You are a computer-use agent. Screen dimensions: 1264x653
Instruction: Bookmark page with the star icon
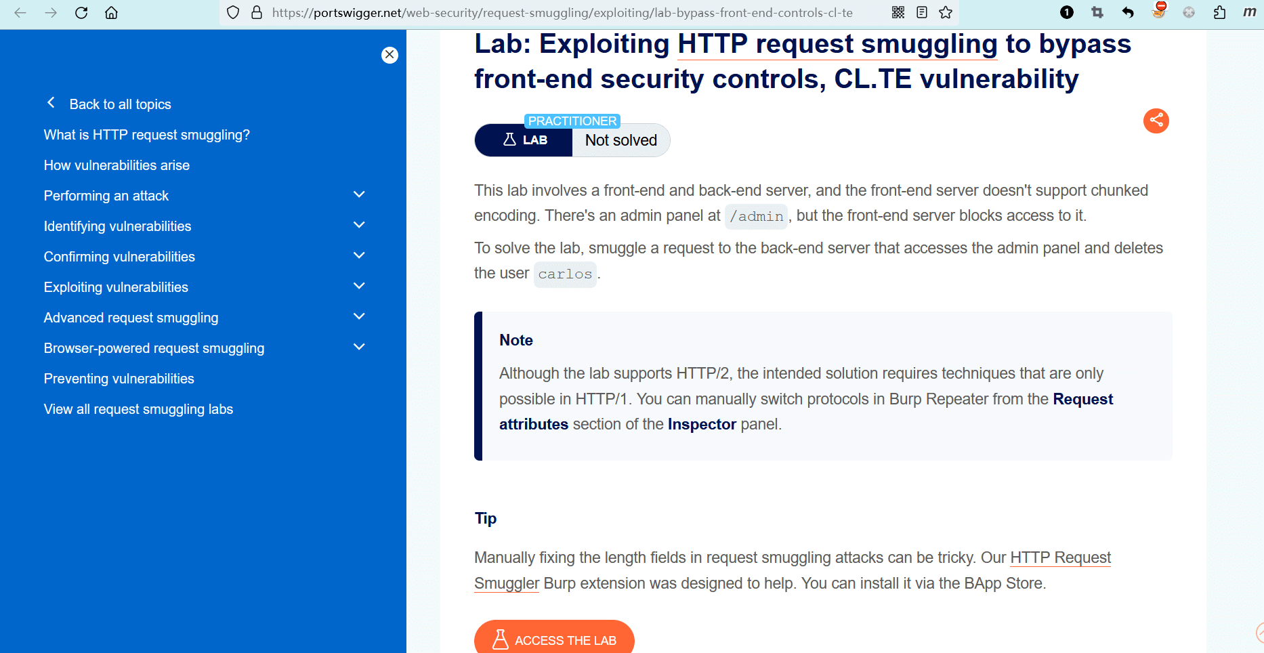tap(946, 13)
